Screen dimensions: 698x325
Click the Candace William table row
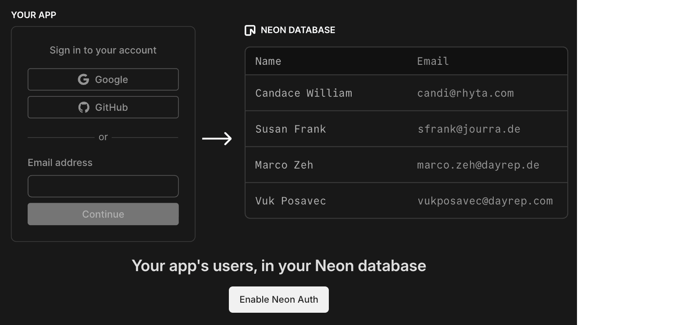pyautogui.click(x=406, y=93)
